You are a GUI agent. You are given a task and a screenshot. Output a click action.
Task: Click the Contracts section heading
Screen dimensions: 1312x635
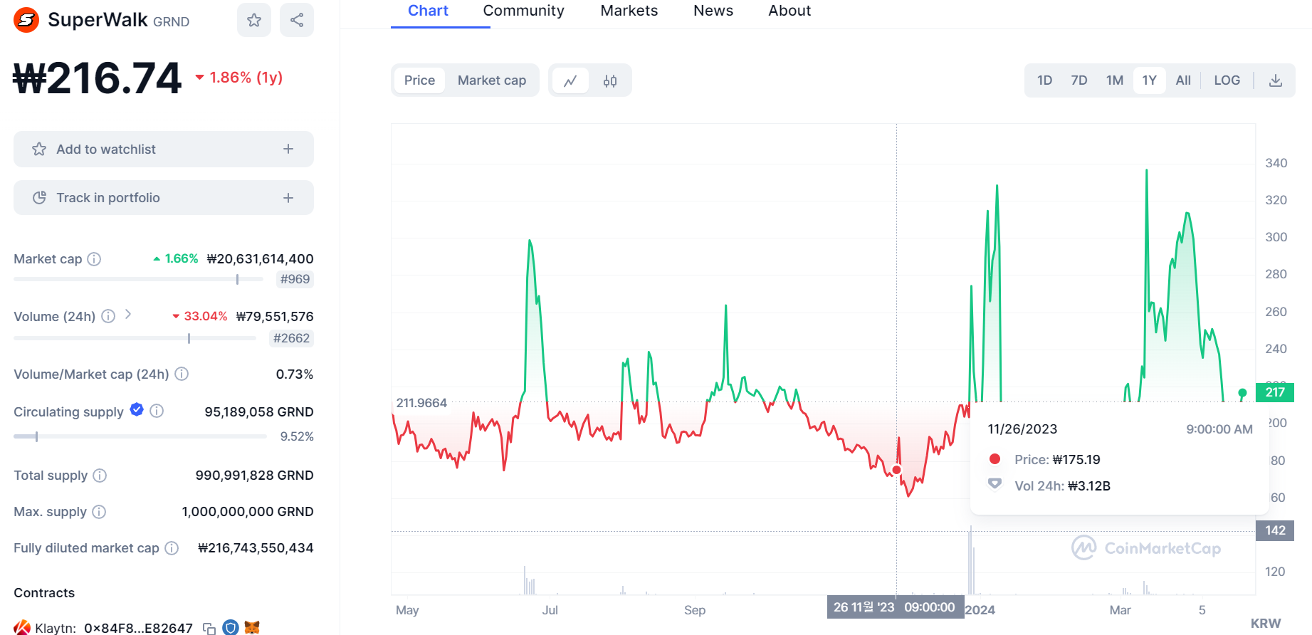pyautogui.click(x=44, y=592)
